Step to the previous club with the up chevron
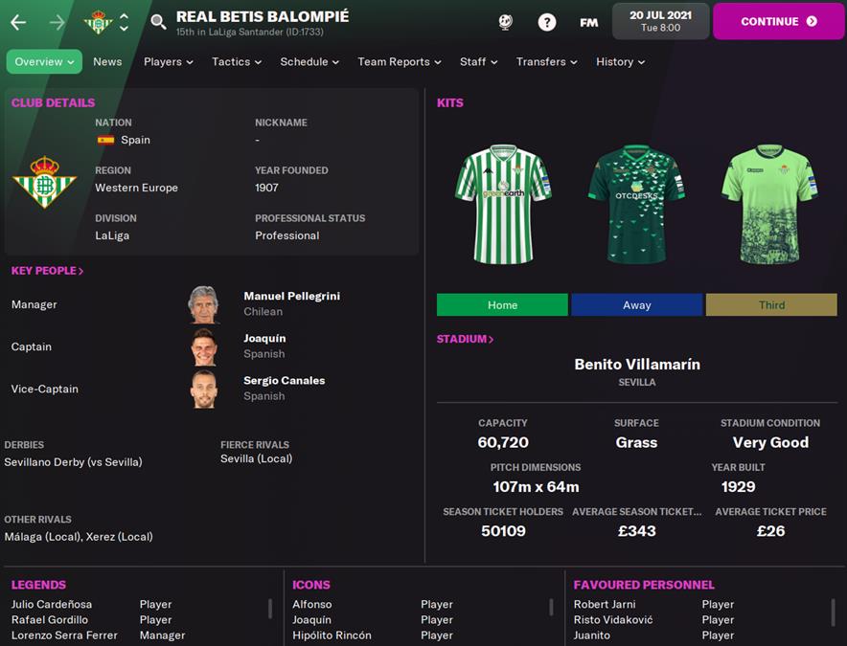This screenshot has height=646, width=847. (x=125, y=16)
